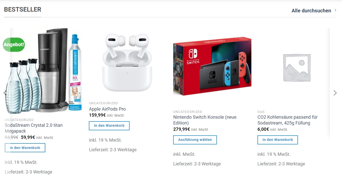
Task: Click UNCATEGORIZED label above Apple AirPods Pro
Action: 103,103
